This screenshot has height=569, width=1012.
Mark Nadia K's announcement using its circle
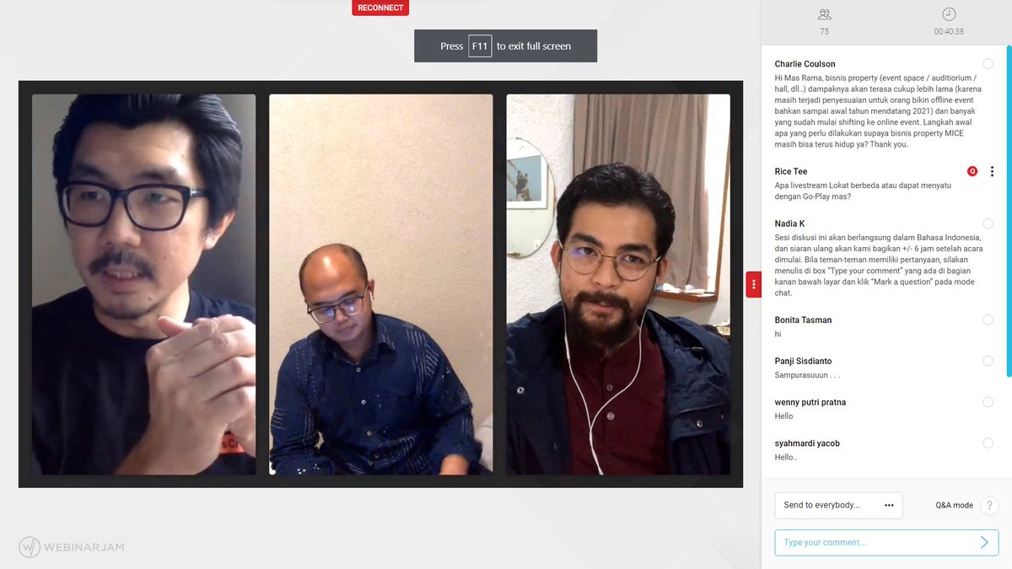click(987, 223)
